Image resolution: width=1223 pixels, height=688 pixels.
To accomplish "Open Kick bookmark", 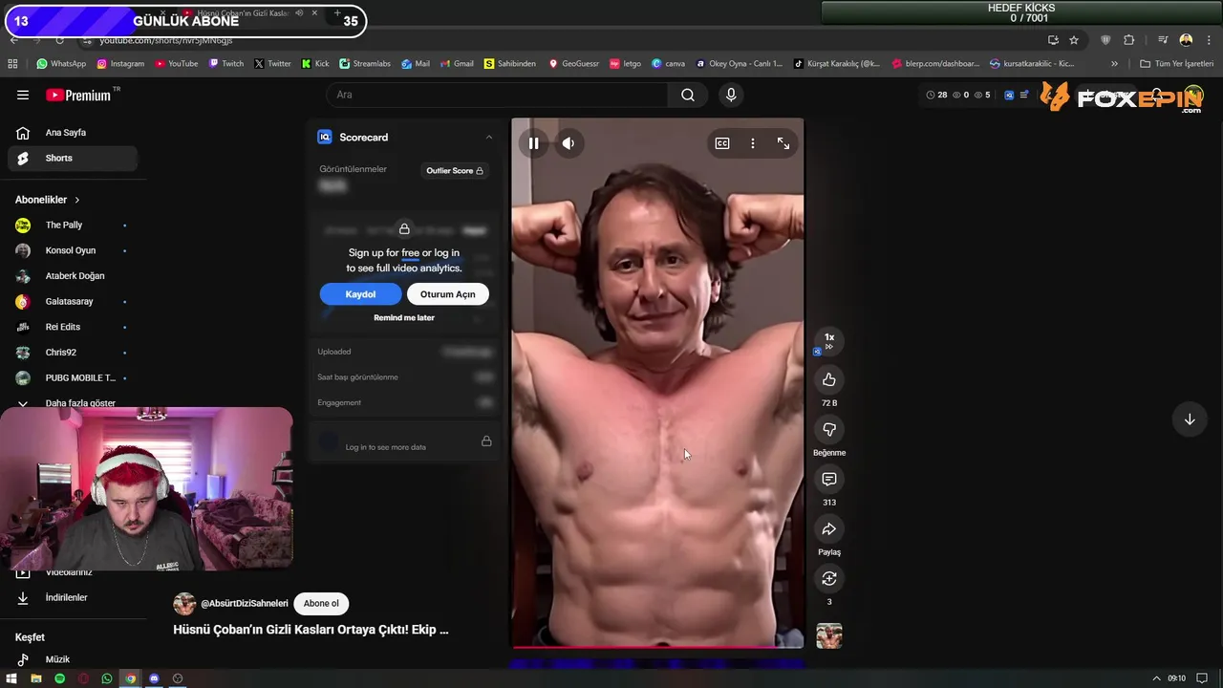I will 315,64.
